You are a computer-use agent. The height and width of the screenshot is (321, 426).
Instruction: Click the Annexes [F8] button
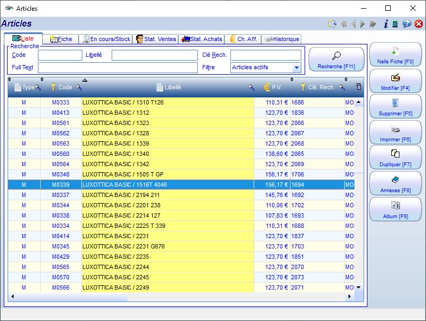click(395, 184)
